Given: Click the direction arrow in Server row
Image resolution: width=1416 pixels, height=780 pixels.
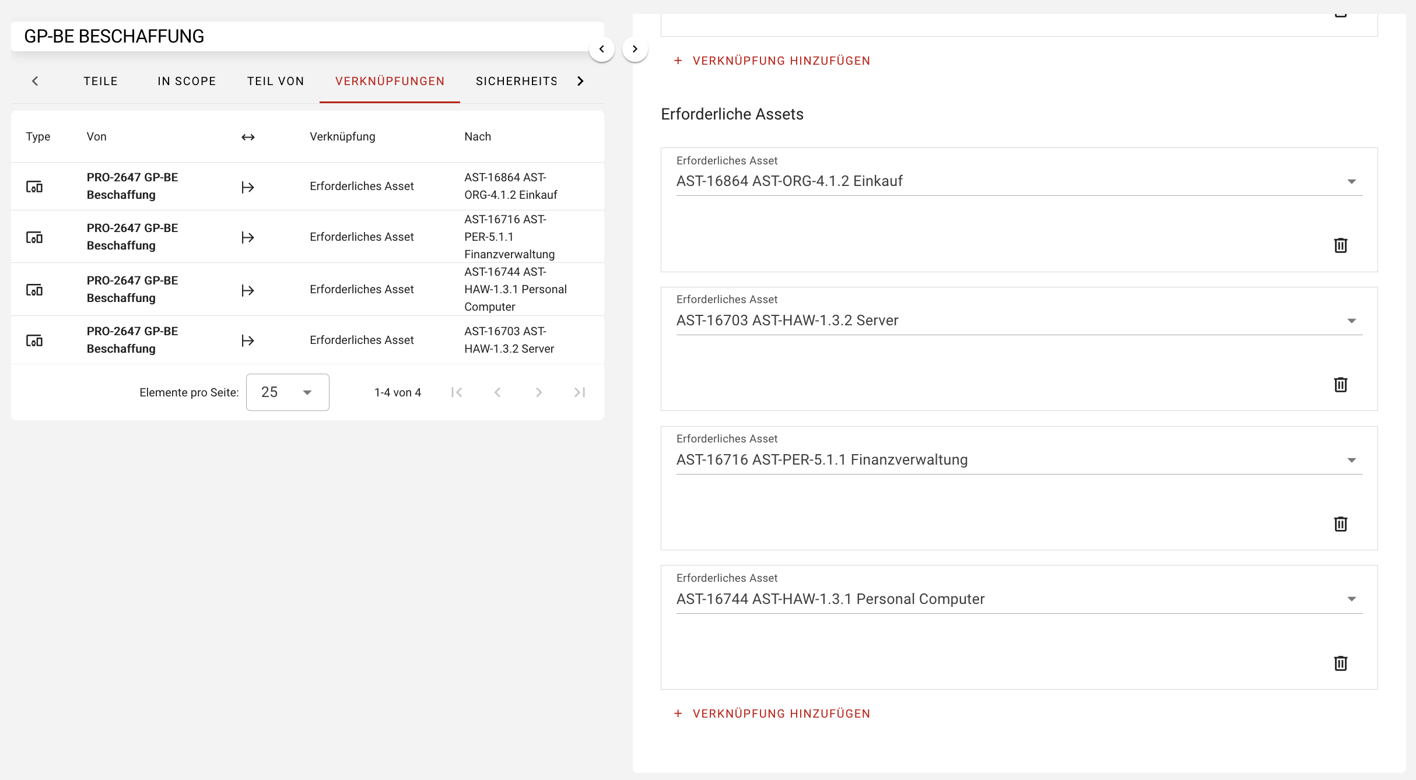Looking at the screenshot, I should 248,340.
